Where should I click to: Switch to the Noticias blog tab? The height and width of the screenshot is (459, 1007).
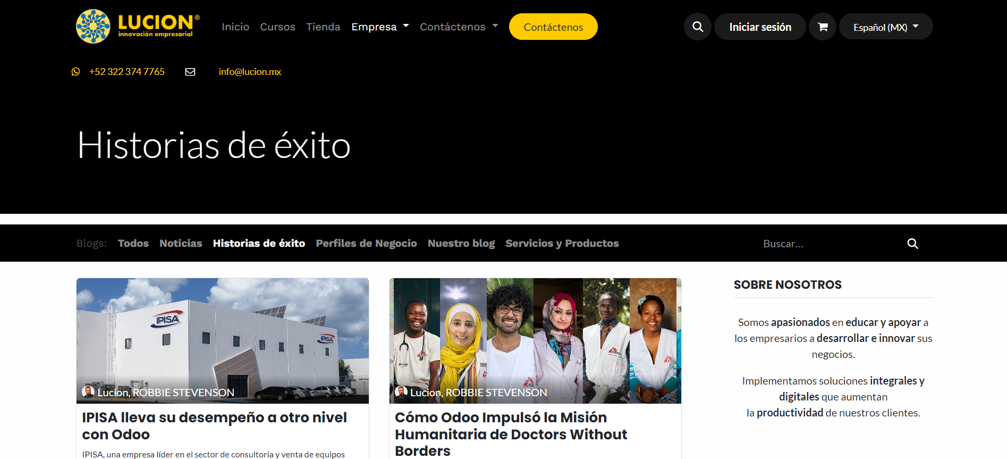click(181, 243)
